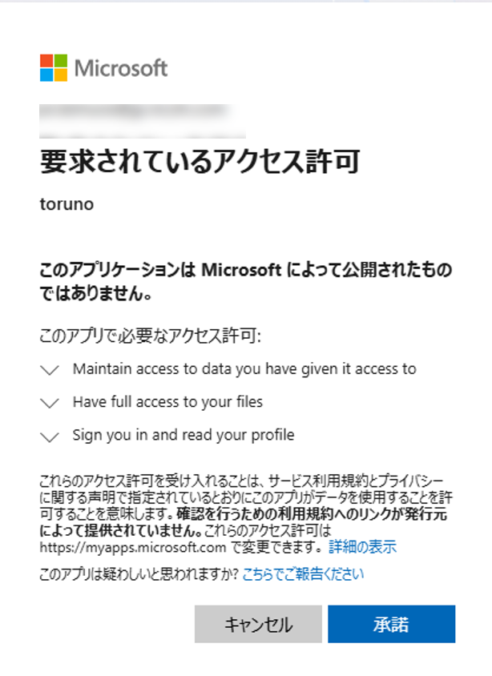Click the 要求されているアクセス許可 heading

[200, 162]
